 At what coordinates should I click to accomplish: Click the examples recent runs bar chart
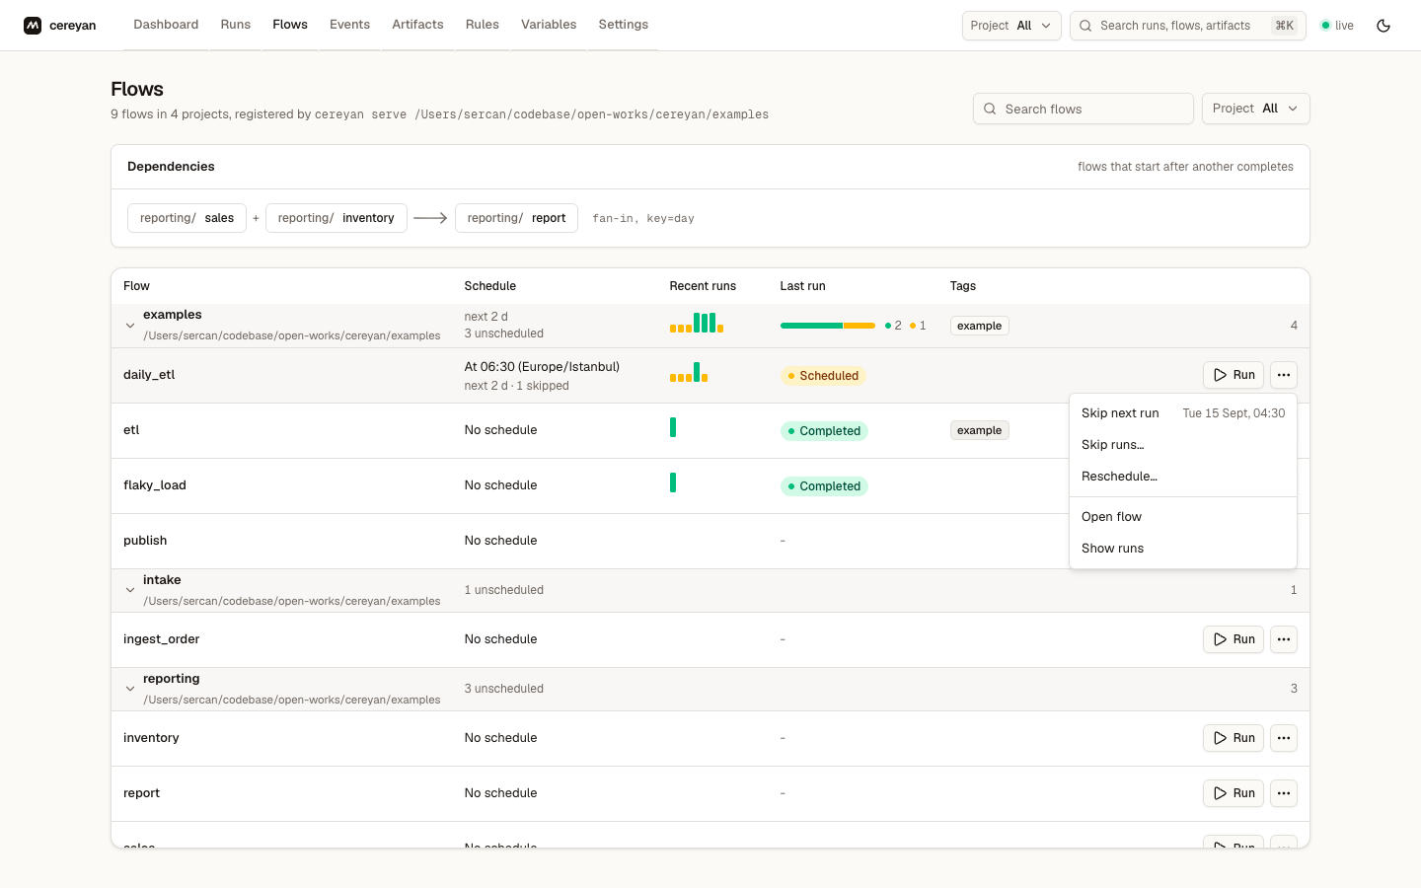pos(697,323)
